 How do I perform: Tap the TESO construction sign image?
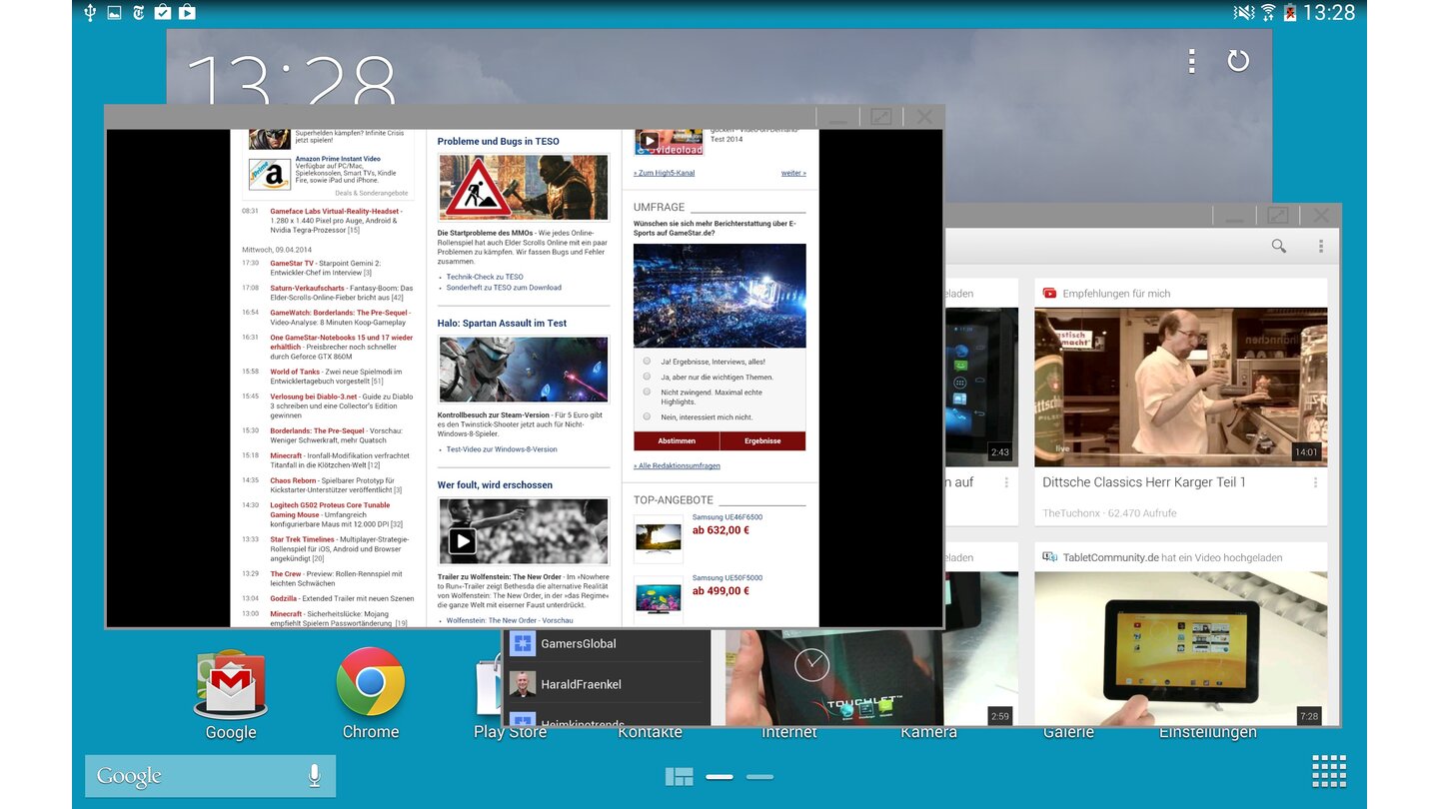pos(523,187)
